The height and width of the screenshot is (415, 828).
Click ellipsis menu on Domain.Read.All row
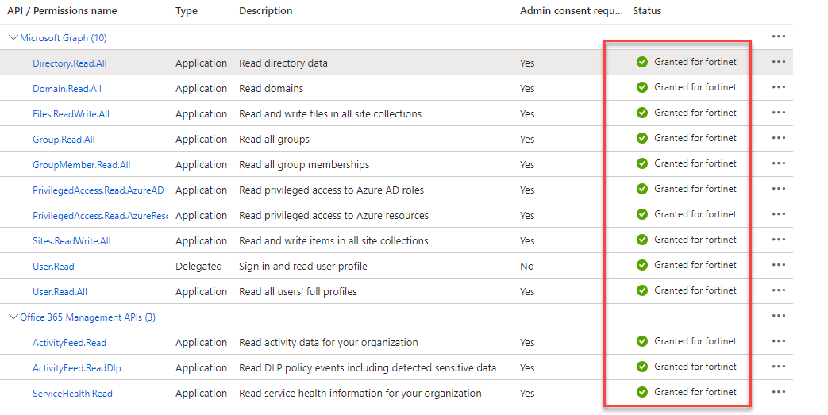click(x=778, y=88)
